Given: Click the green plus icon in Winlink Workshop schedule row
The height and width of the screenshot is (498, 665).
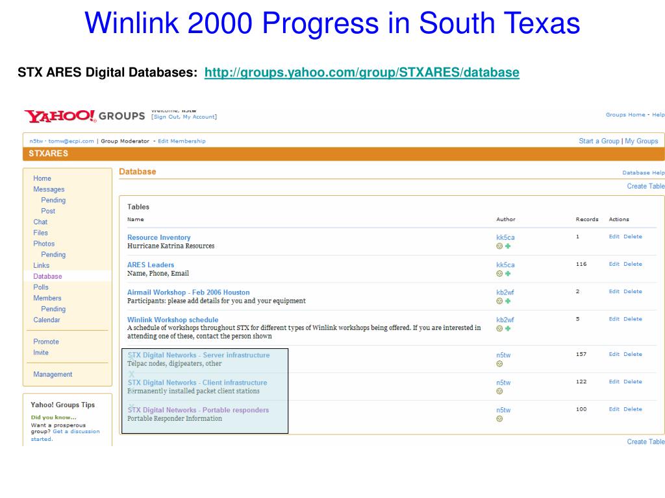Looking at the screenshot, I should tap(508, 329).
